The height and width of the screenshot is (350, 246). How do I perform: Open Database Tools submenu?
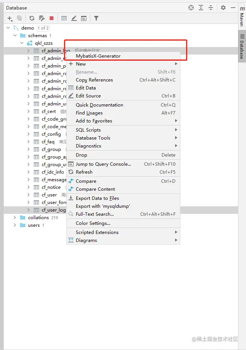[123, 138]
